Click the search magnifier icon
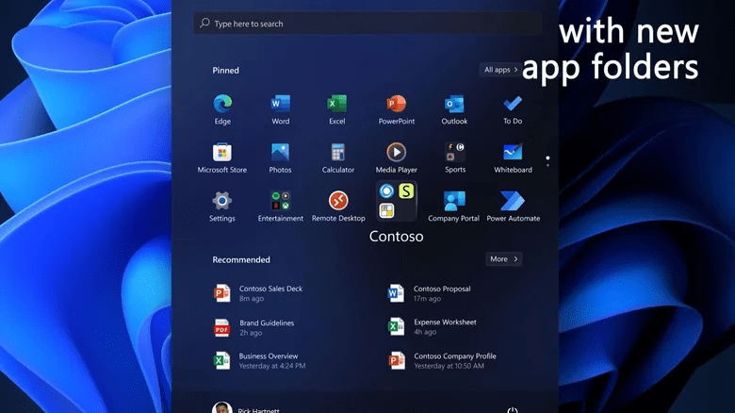 [x=204, y=23]
